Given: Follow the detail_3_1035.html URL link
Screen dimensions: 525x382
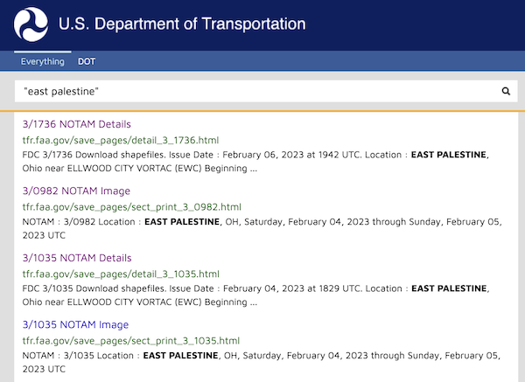Looking at the screenshot, I should 121,274.
